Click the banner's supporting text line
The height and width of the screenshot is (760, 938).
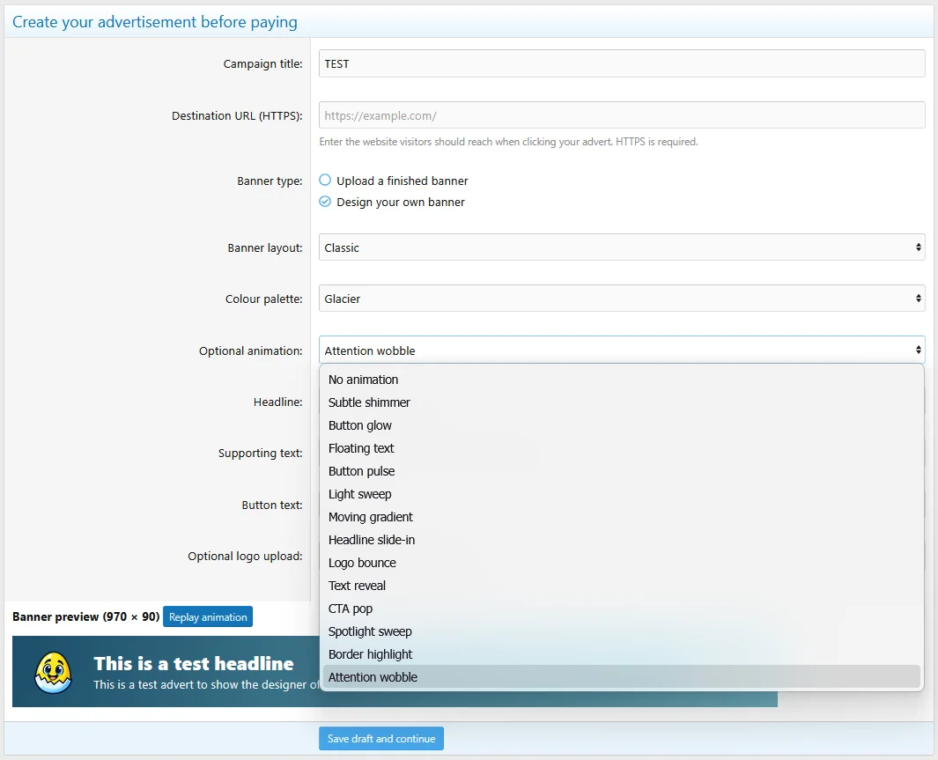207,684
